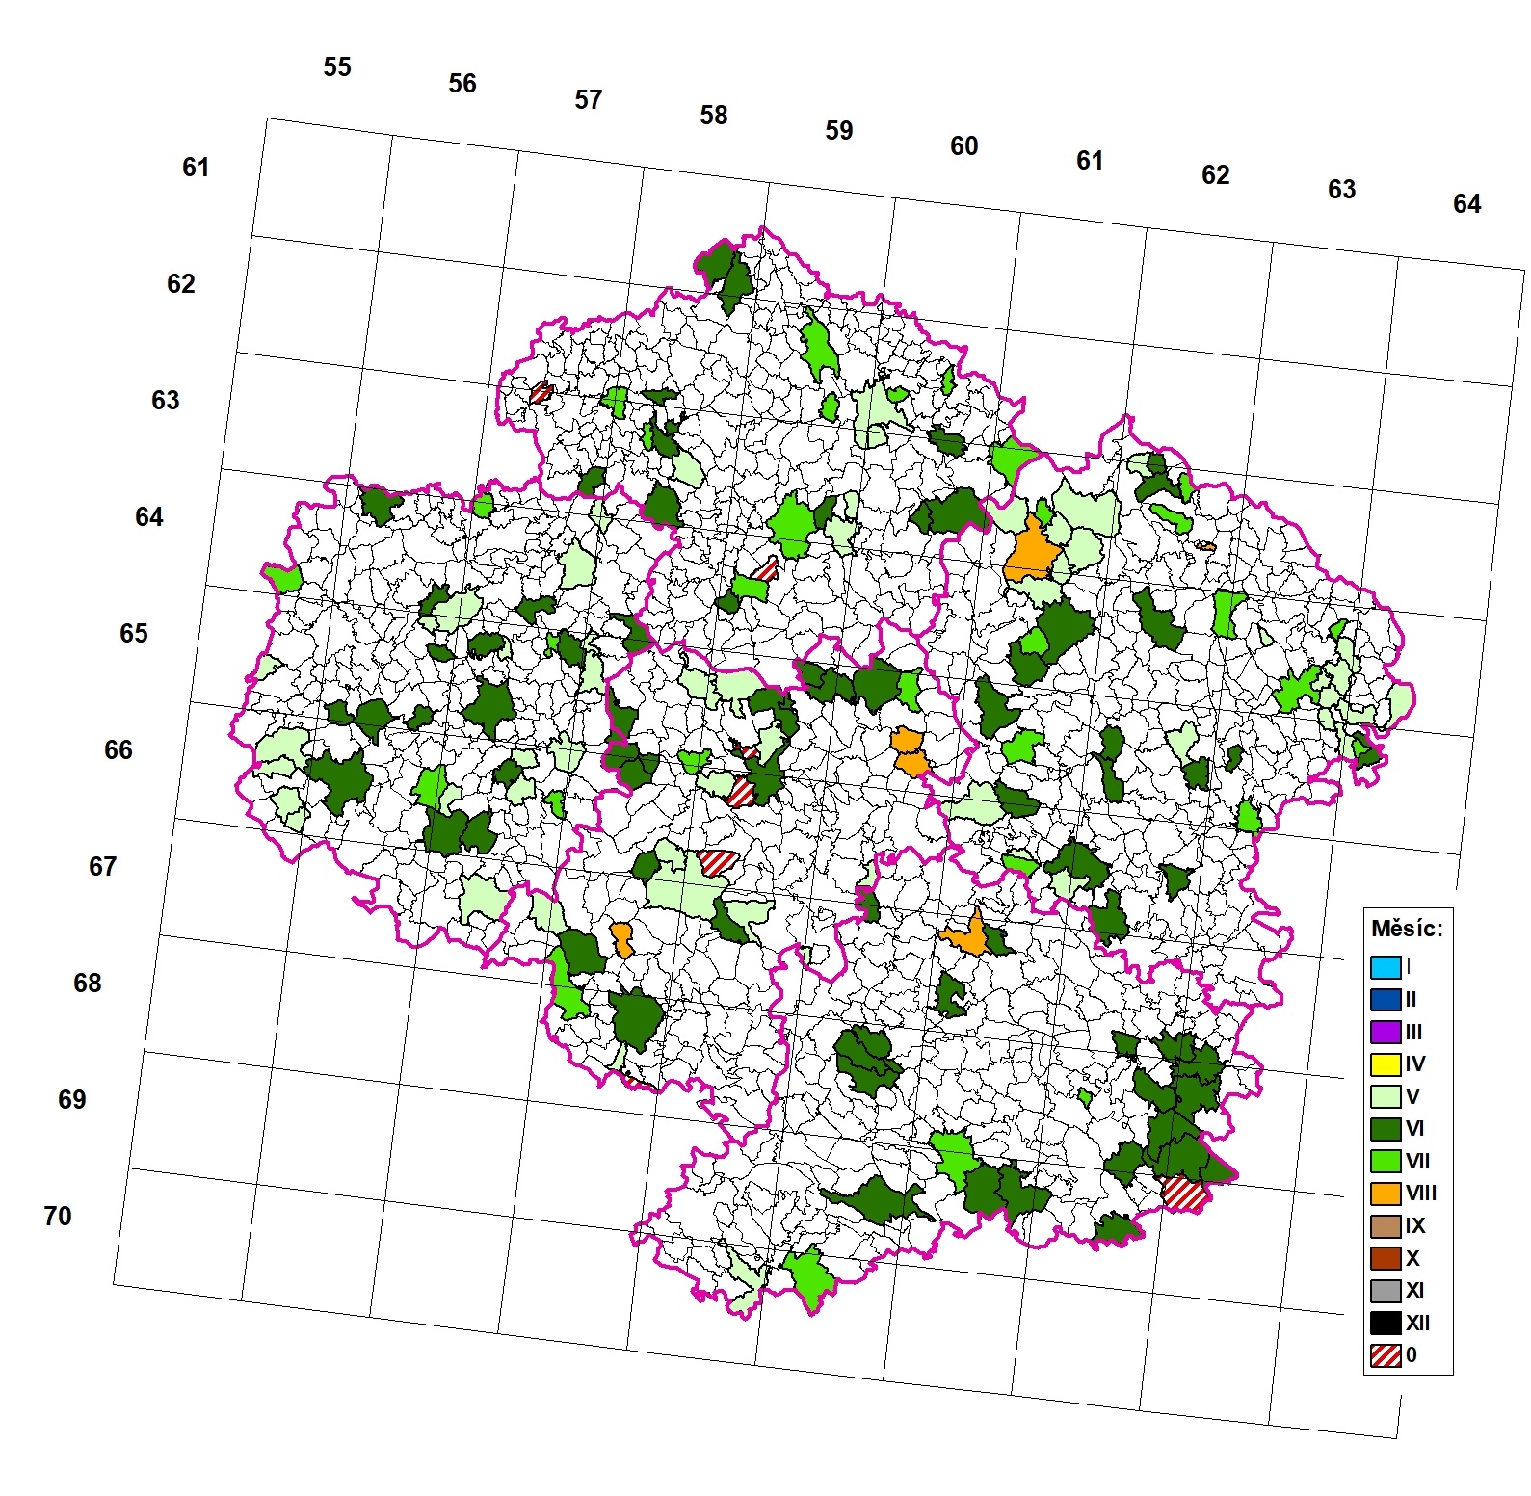Click the legend label "XII"
The image size is (1531, 1496).
click(x=1417, y=1323)
